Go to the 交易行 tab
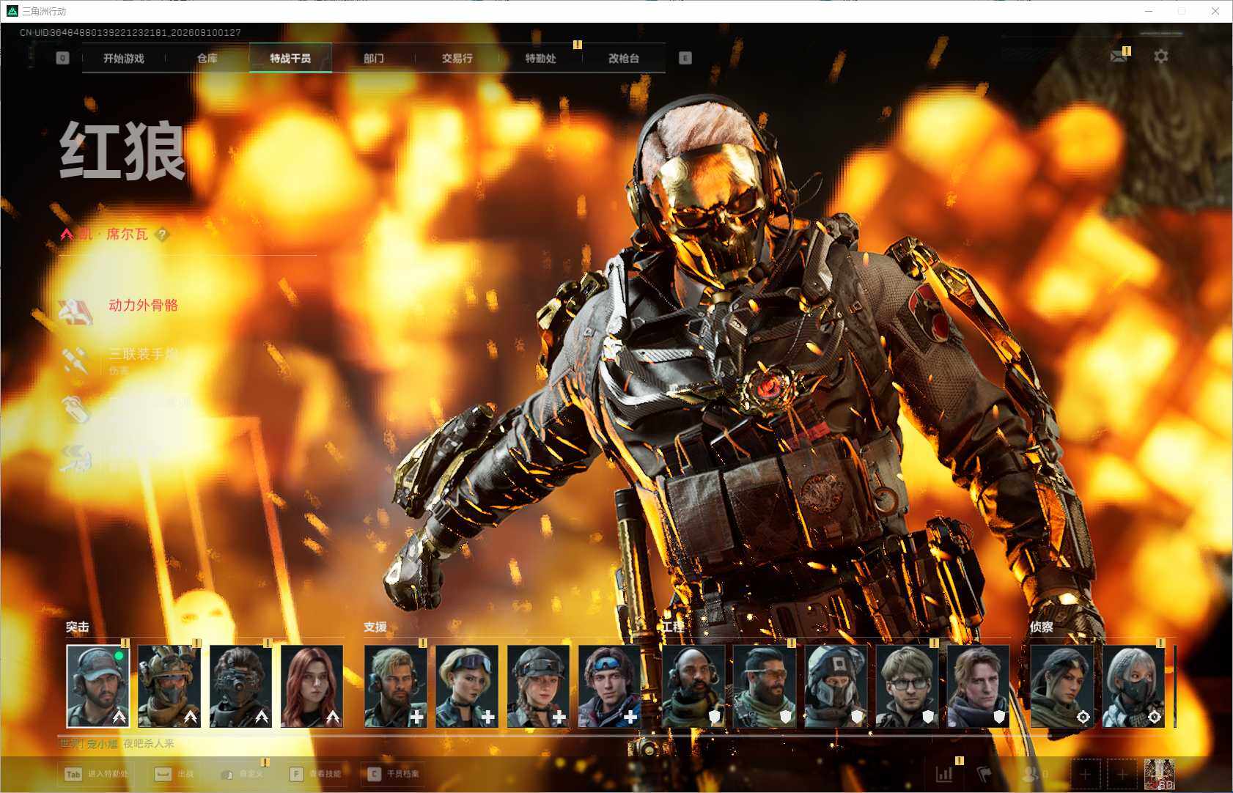The width and height of the screenshot is (1233, 793). tap(457, 59)
